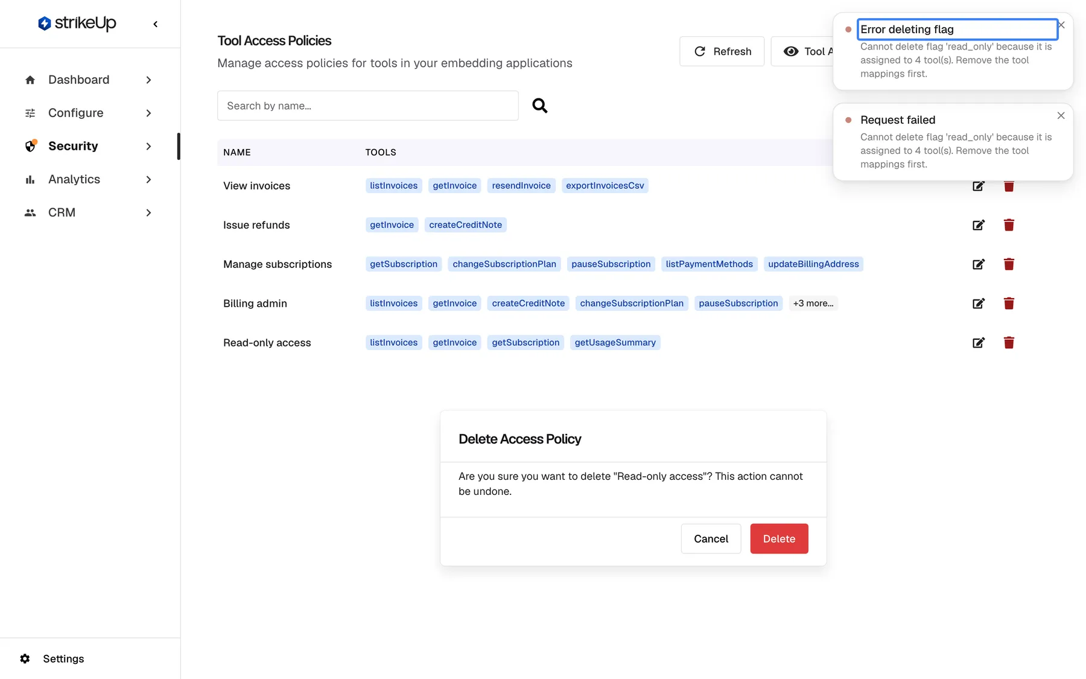Expand the CRM menu chevron
The image size is (1086, 679).
point(148,212)
